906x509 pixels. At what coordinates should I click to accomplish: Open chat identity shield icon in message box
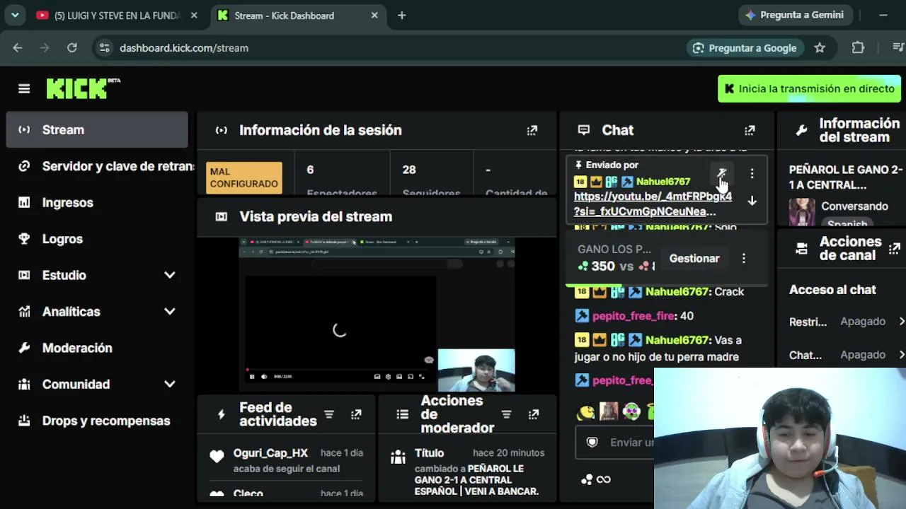(592, 443)
